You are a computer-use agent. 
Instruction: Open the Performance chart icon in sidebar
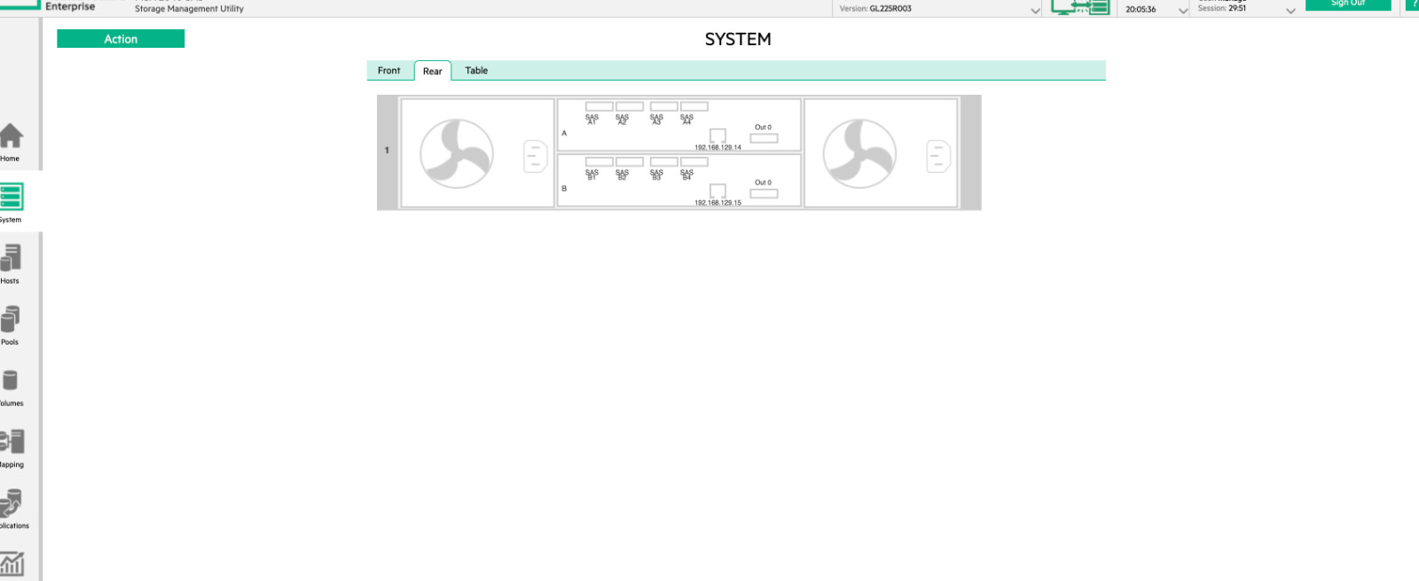(12, 564)
